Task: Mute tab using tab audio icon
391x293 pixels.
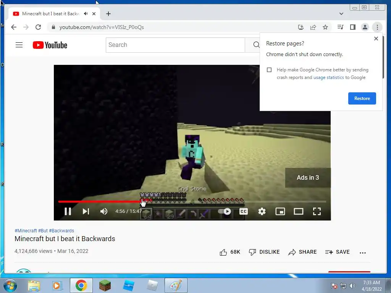Action: [x=86, y=14]
